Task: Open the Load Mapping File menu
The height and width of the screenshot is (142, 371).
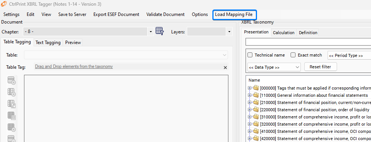Action: point(234,14)
